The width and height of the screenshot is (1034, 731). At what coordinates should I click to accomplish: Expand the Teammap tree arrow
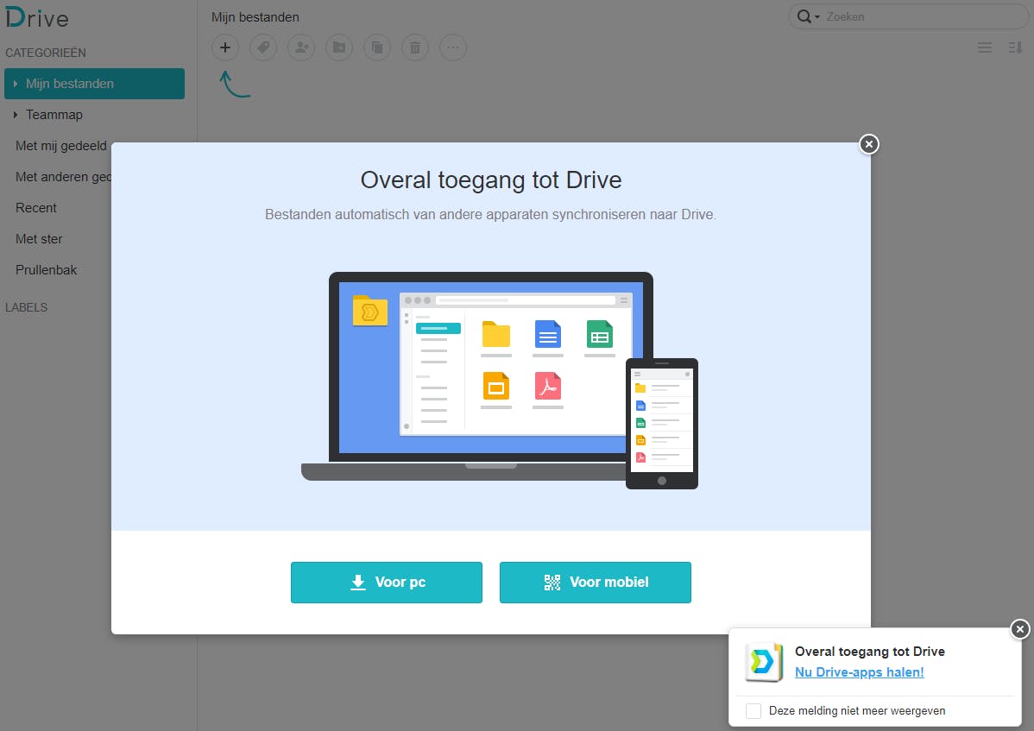tap(16, 115)
